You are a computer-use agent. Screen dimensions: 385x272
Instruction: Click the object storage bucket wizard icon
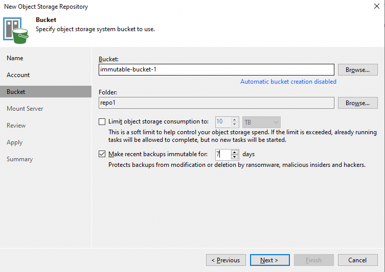click(x=16, y=31)
